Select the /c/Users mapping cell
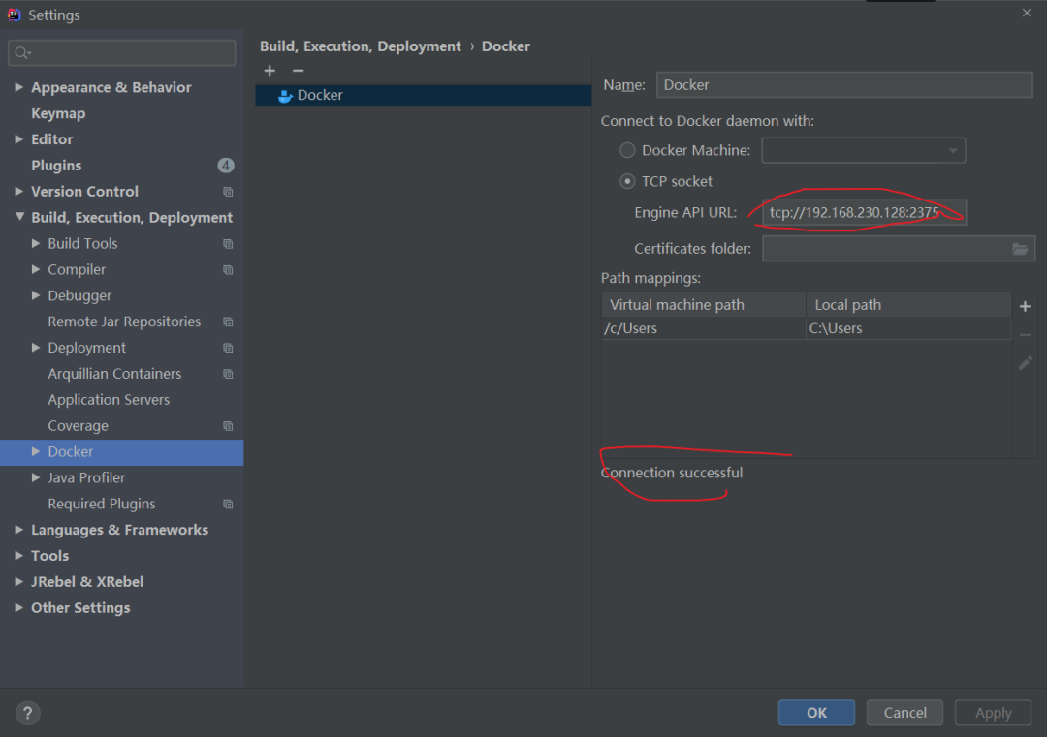This screenshot has width=1047, height=737. [703, 328]
